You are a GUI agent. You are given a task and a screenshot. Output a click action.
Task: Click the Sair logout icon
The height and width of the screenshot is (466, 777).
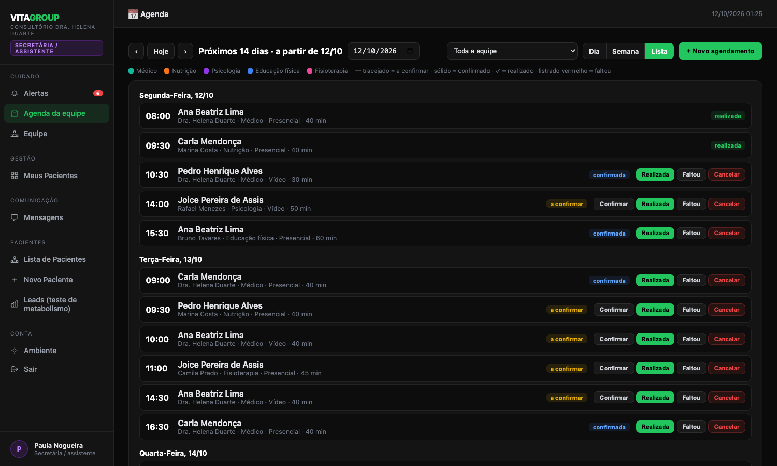(x=15, y=369)
